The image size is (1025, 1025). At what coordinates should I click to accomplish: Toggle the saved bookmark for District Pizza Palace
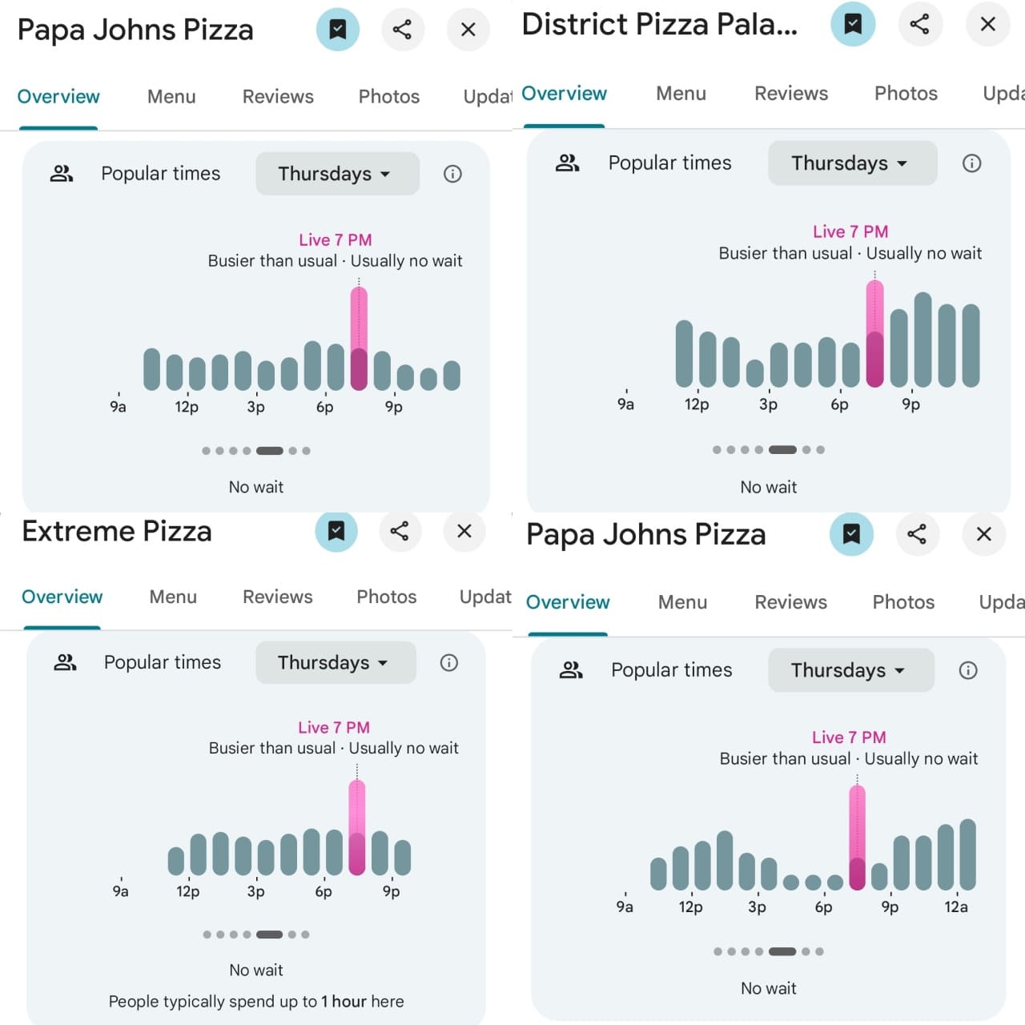[853, 24]
